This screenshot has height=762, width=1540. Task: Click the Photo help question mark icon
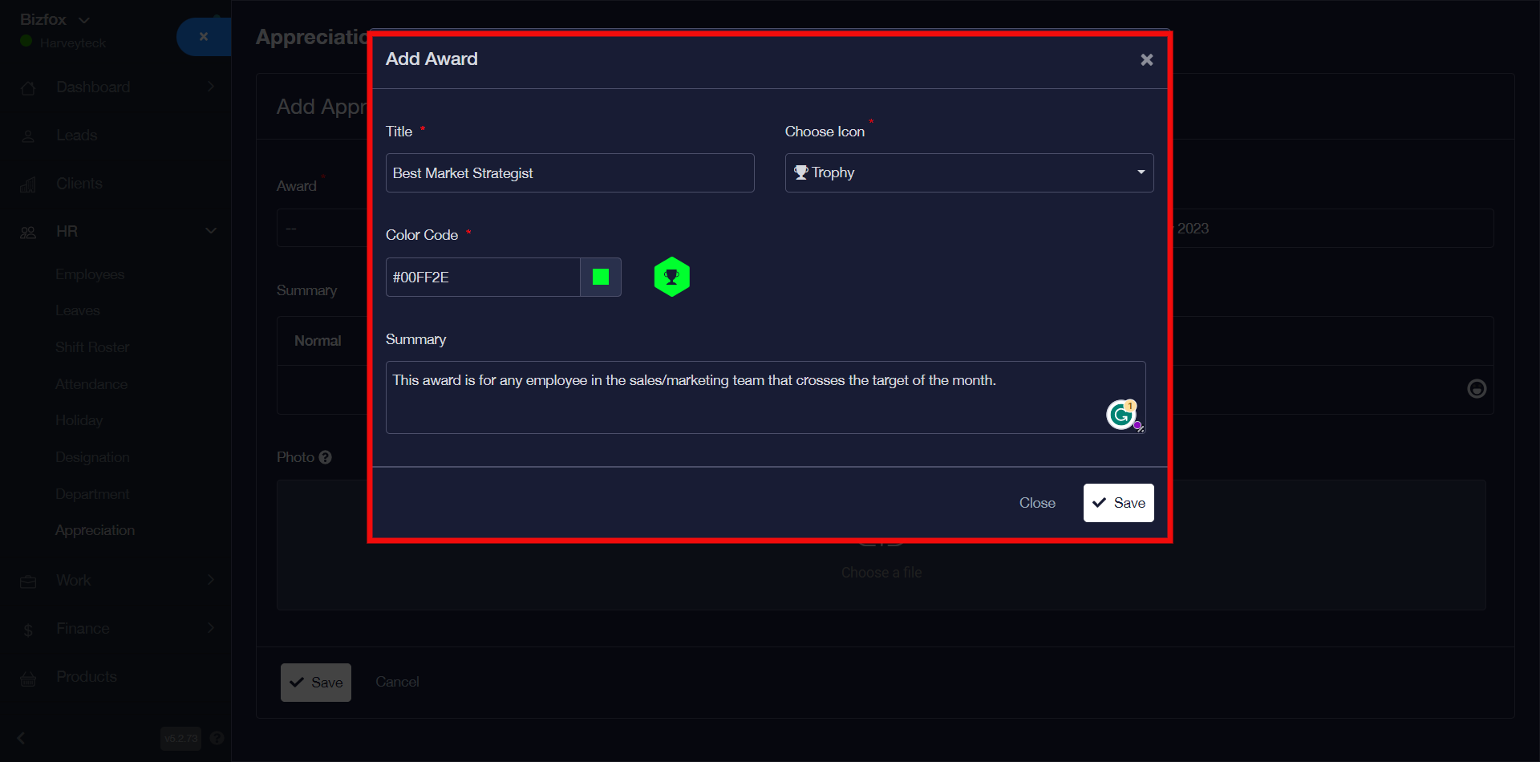point(325,457)
